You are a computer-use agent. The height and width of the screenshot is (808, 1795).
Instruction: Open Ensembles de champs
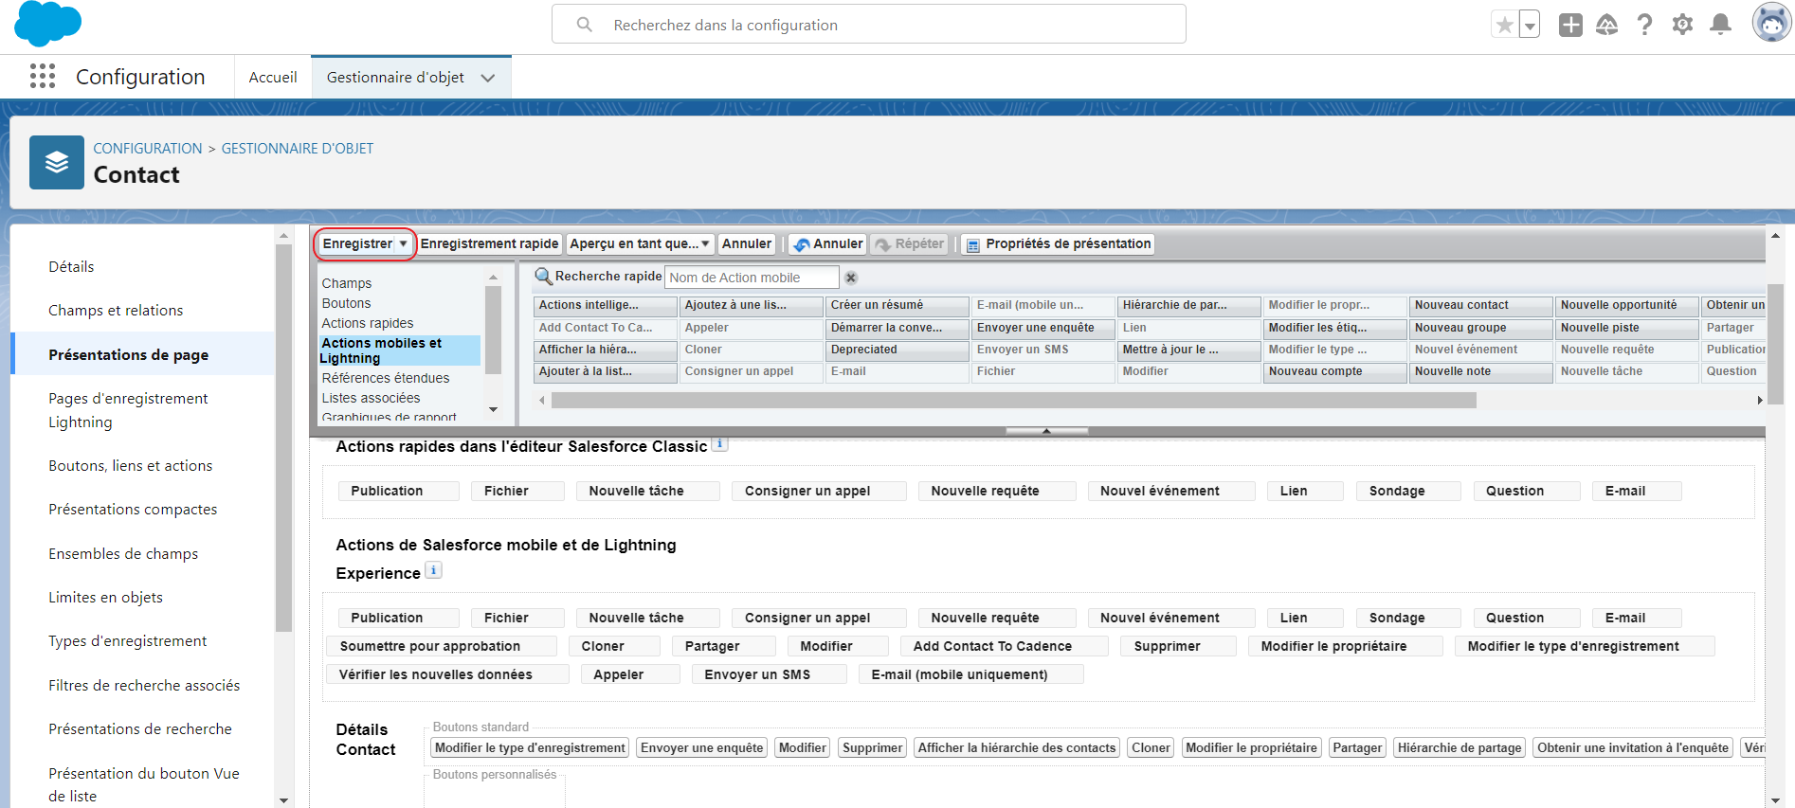tap(123, 554)
